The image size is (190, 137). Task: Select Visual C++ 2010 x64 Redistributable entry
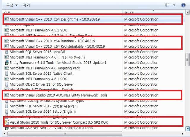(x=57, y=47)
